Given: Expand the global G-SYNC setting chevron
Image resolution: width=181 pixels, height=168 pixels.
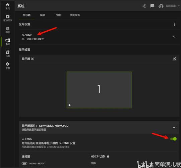Looking at the screenshot, I should 174,37.
